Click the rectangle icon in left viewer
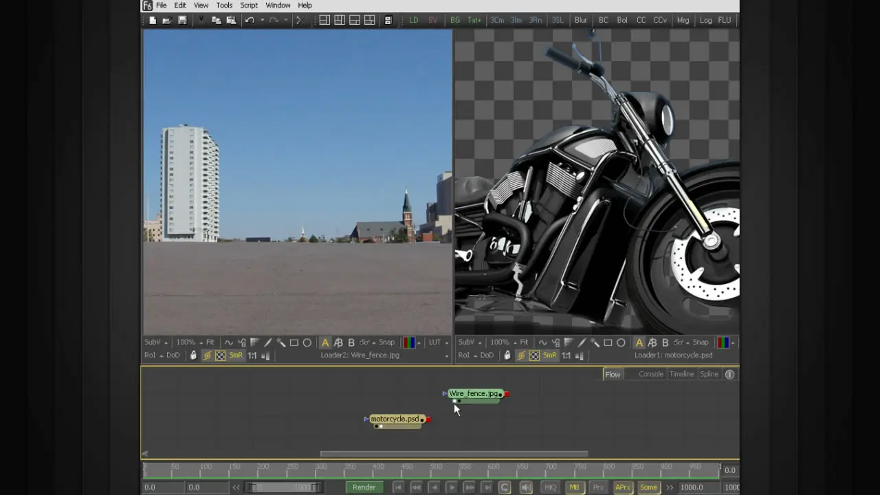Screen dimensions: 880x495 [x=294, y=342]
